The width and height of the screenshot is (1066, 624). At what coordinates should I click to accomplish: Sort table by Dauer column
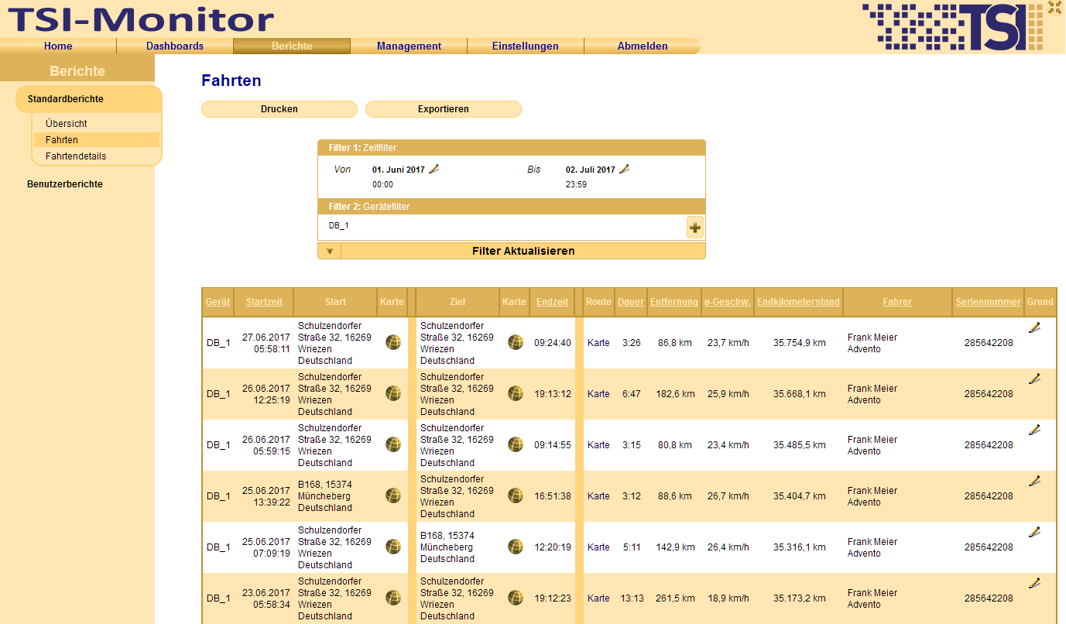(x=631, y=302)
